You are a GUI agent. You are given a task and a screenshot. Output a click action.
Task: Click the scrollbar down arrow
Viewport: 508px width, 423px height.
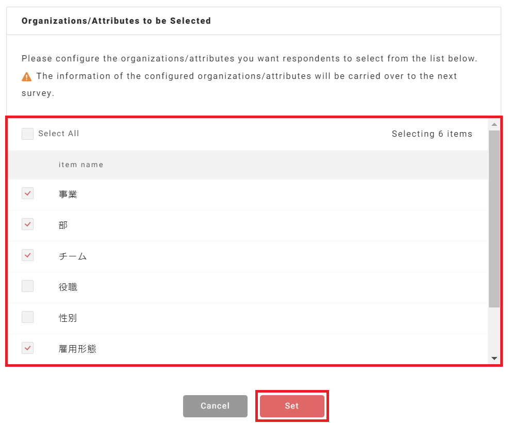(494, 359)
